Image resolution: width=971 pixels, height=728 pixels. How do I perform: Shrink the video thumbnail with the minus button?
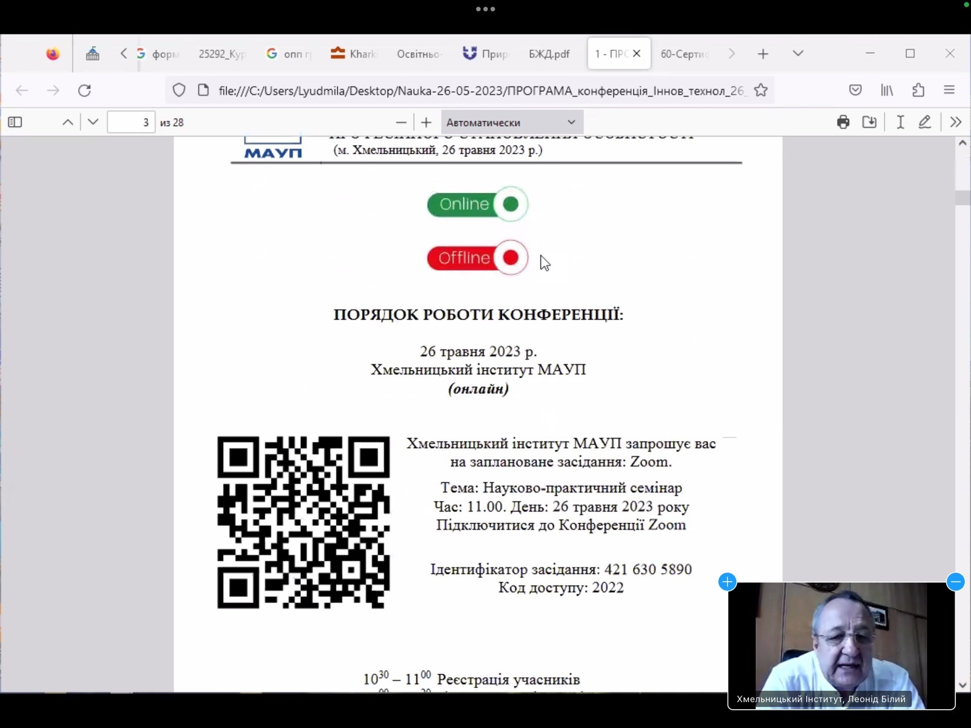(x=955, y=582)
